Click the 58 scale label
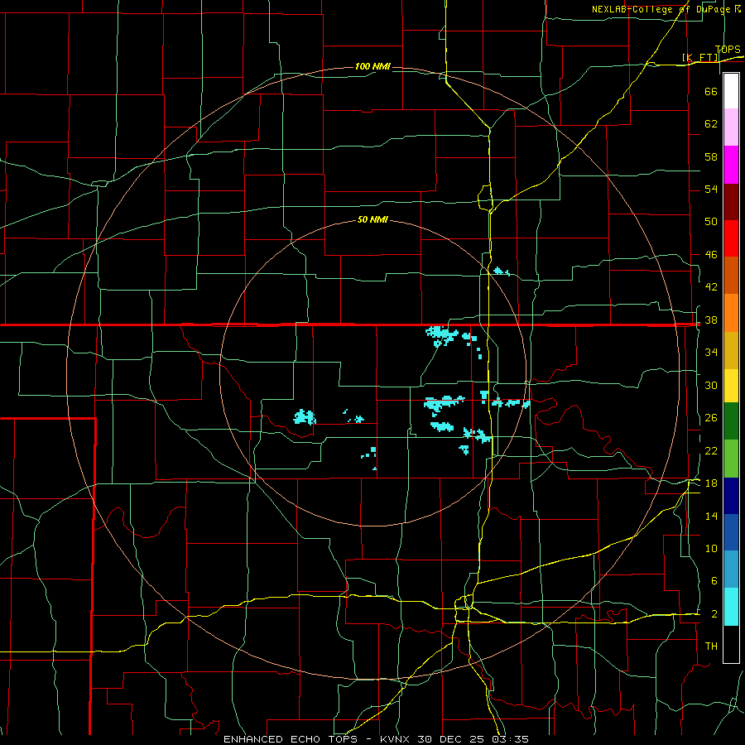This screenshot has width=745, height=745. tap(711, 156)
